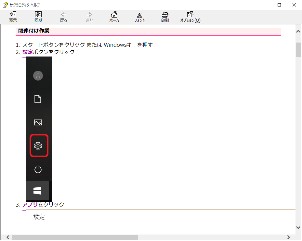
Task: Minimize the help window
Action: [x=265, y=5]
